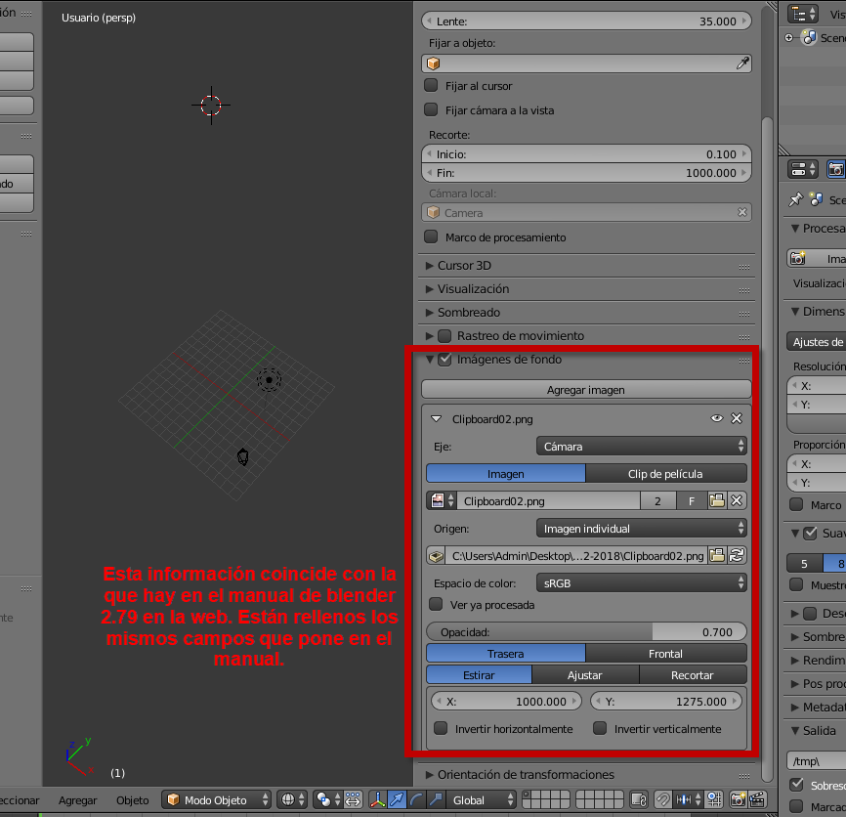Enable Fijar cámara a la vista
The height and width of the screenshot is (817, 846).
pyautogui.click(x=431, y=109)
